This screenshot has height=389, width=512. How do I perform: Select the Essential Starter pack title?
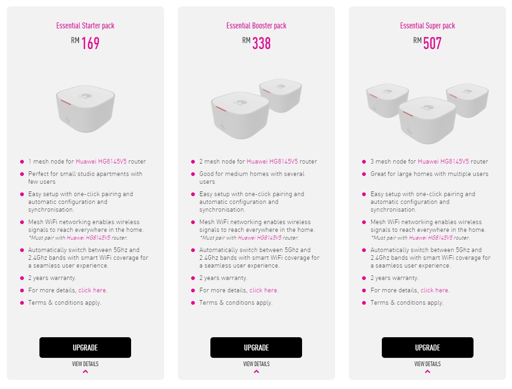(x=85, y=26)
